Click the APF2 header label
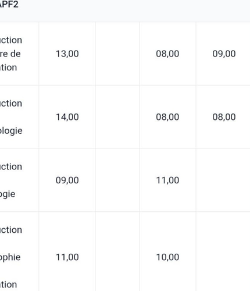250x291 pixels. point(9,4)
